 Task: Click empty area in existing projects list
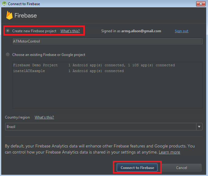(107, 91)
